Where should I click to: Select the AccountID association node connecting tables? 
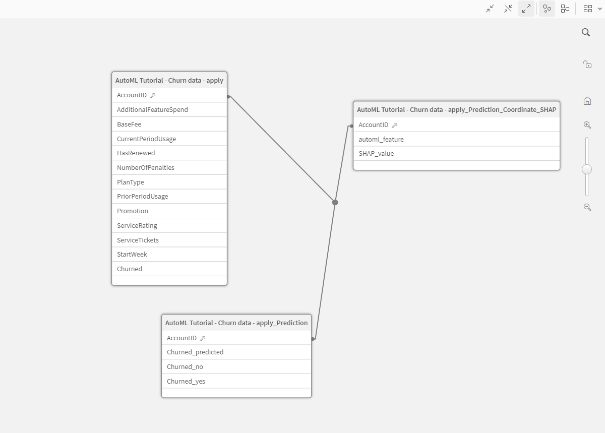(335, 202)
